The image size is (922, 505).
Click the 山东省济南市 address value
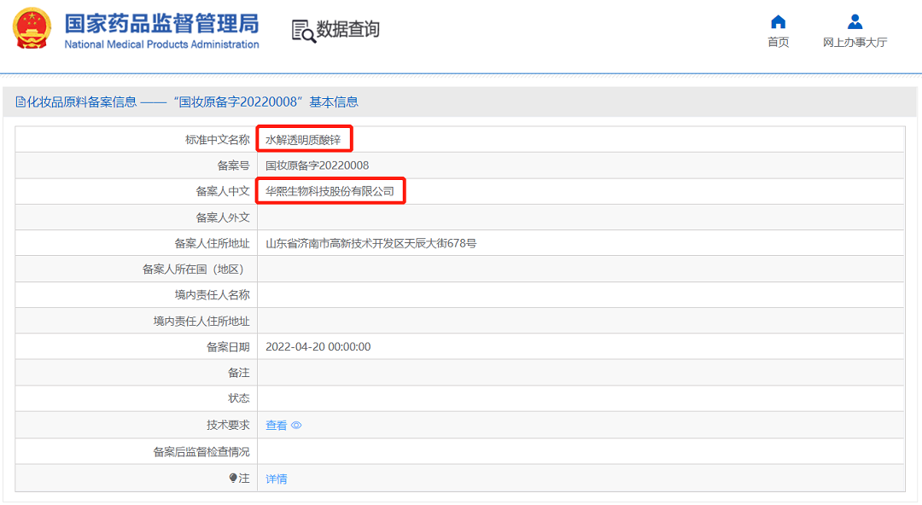371,244
